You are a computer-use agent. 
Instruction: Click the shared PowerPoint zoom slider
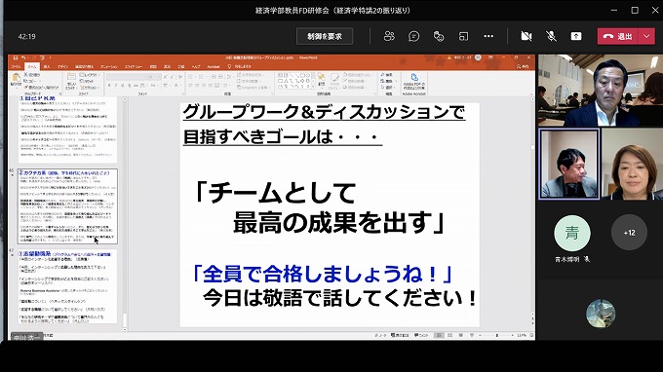(x=497, y=335)
